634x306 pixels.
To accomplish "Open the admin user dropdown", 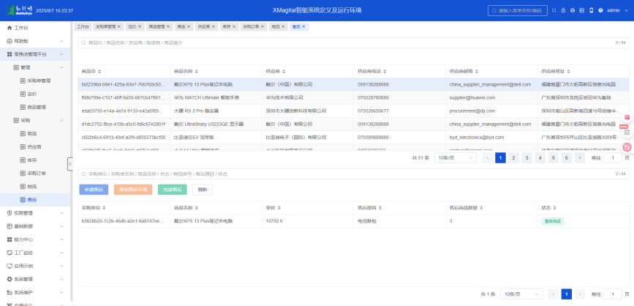I will pos(616,11).
